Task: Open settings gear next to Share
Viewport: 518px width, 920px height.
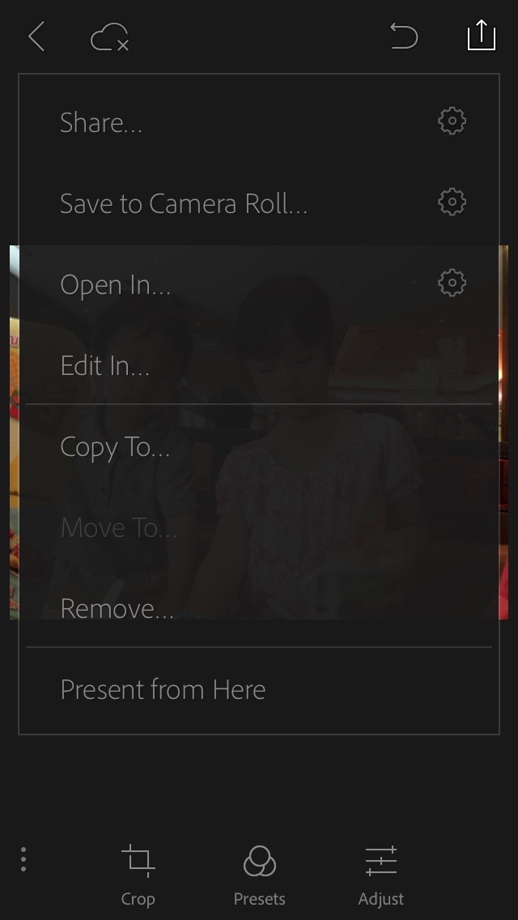Action: click(x=452, y=121)
